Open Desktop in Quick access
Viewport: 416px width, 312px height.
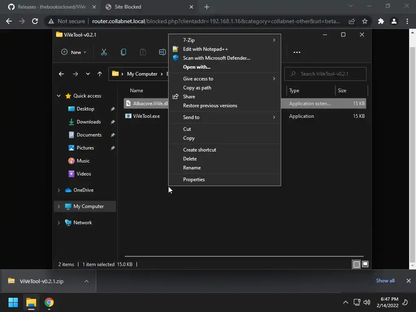point(85,109)
